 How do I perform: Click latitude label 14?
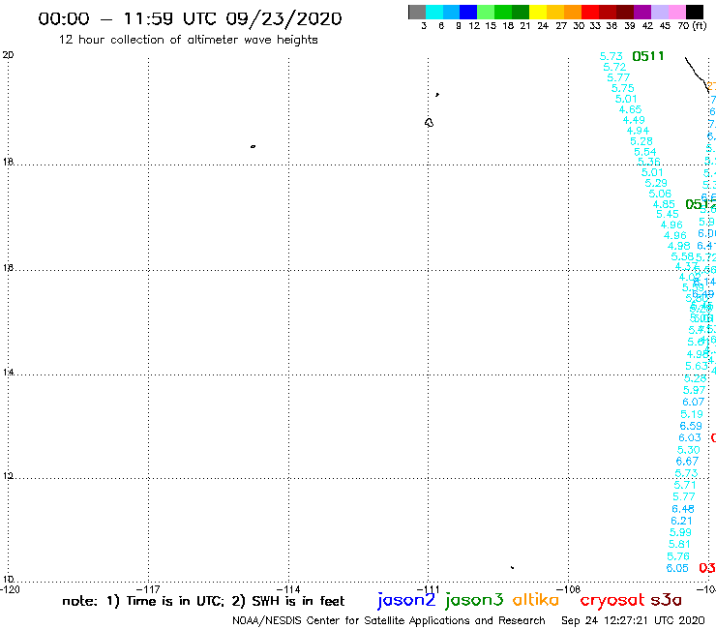[x=8, y=373]
